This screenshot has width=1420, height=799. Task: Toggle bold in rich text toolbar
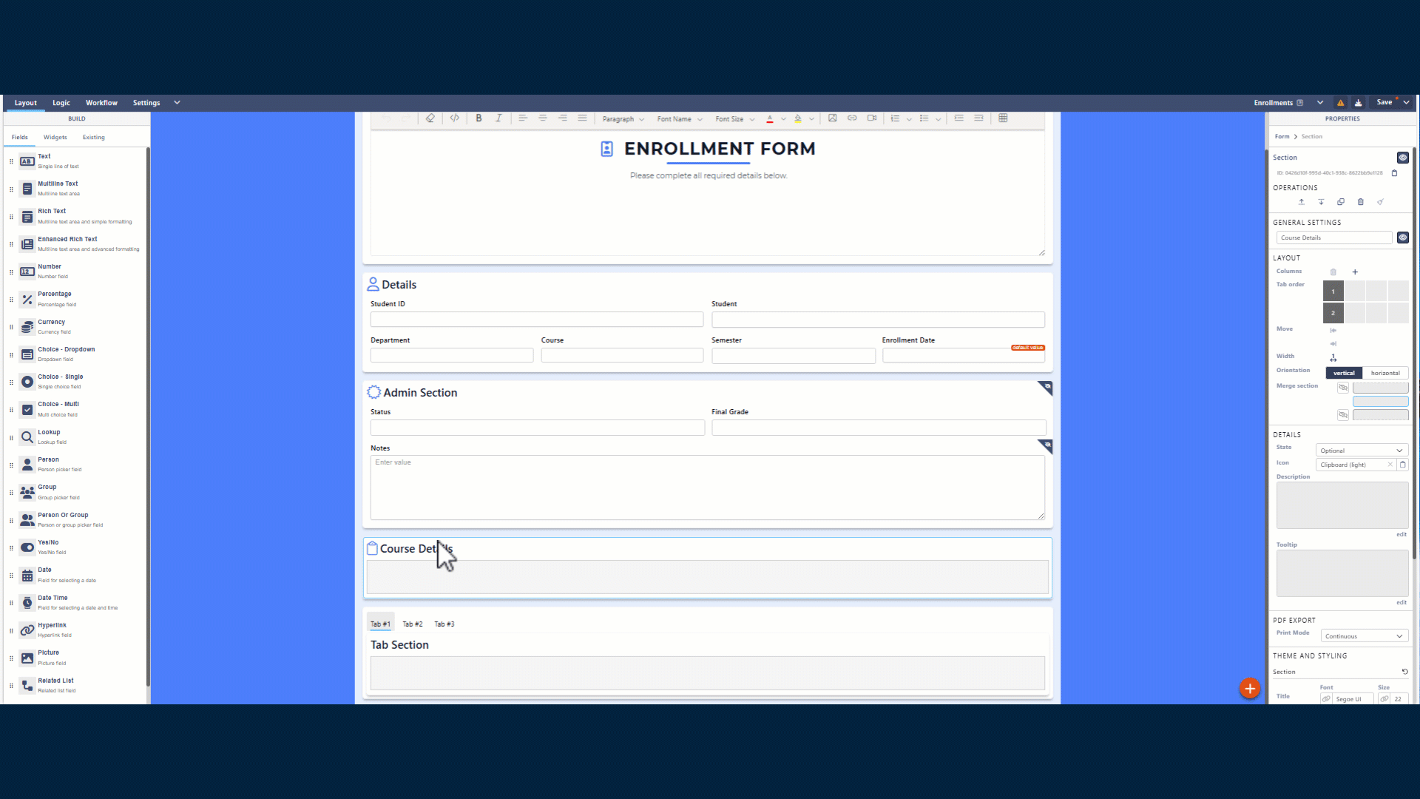pos(479,118)
